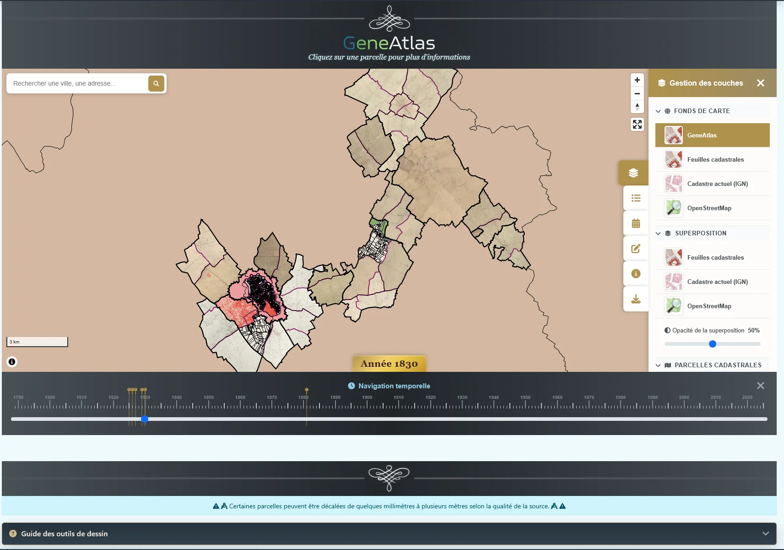Select OpenStreetMap under Fonds de carte

(x=713, y=208)
